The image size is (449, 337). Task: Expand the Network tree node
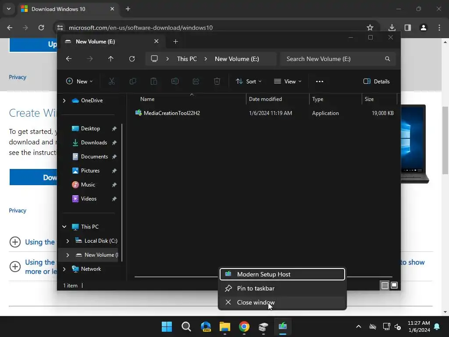(x=64, y=269)
